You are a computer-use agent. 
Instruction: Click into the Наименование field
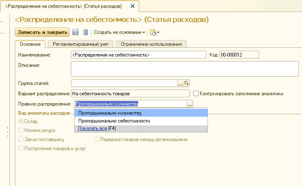tap(139, 55)
